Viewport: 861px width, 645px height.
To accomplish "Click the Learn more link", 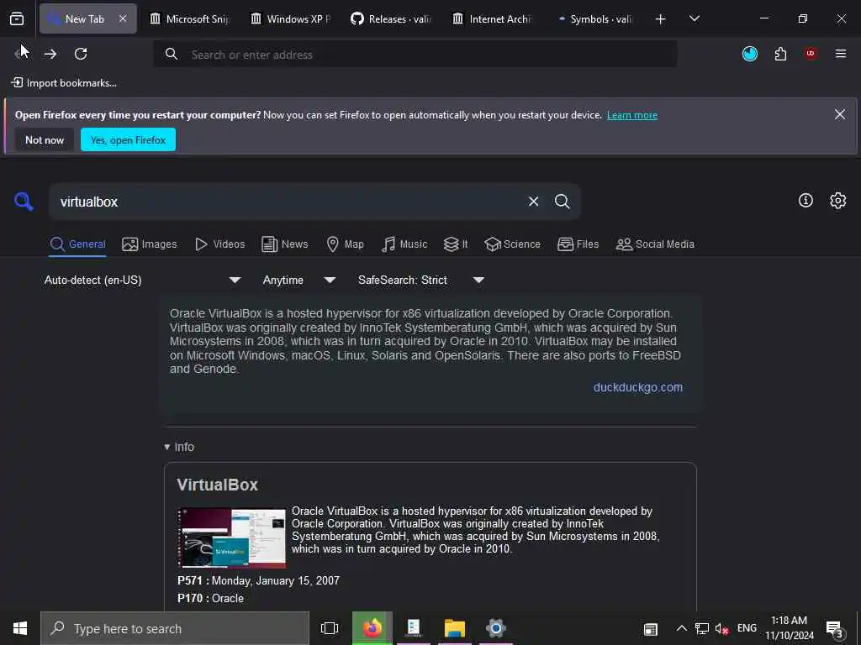I will click(632, 115).
